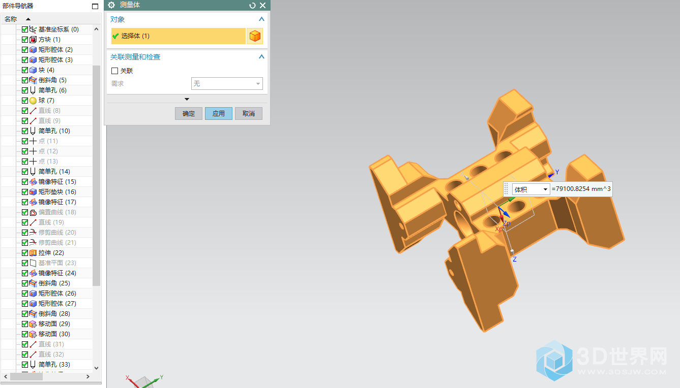
Task: Open the 需求 dropdown showing 无
Action: tap(227, 83)
